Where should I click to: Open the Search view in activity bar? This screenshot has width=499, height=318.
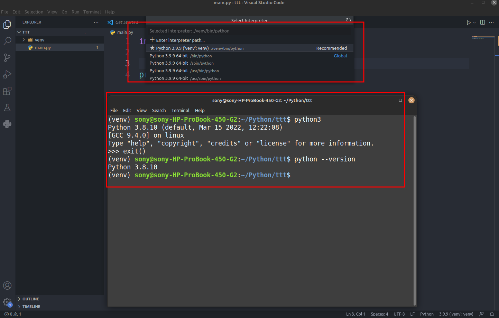point(7,41)
